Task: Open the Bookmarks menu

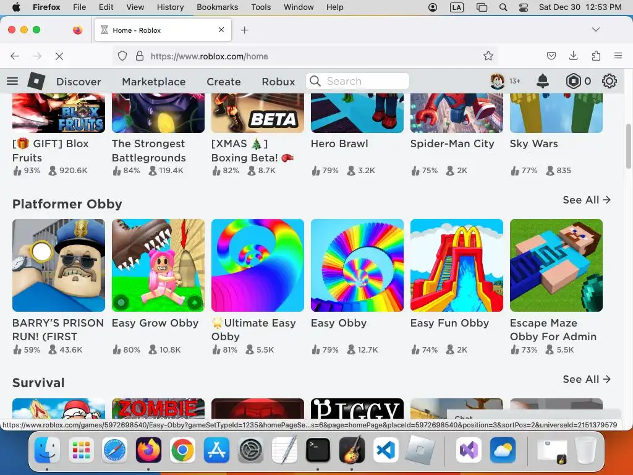Action: [x=217, y=7]
